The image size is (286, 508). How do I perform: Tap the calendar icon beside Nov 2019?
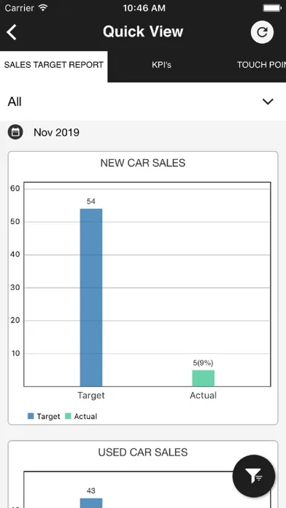point(15,132)
